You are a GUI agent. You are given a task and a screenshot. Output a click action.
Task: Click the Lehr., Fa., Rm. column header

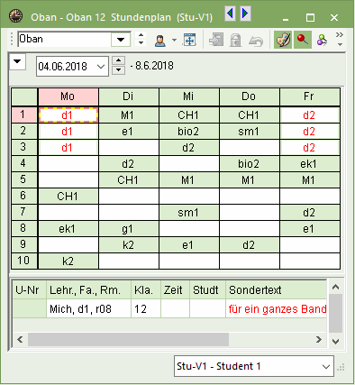click(88, 290)
